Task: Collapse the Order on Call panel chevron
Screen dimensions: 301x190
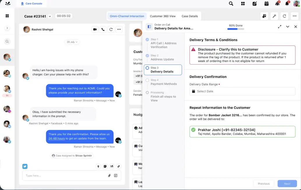Action: 288,27
